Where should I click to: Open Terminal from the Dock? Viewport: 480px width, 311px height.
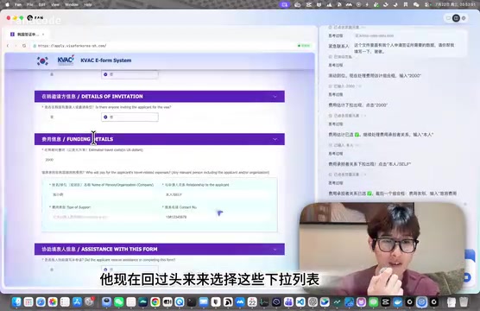(192, 302)
